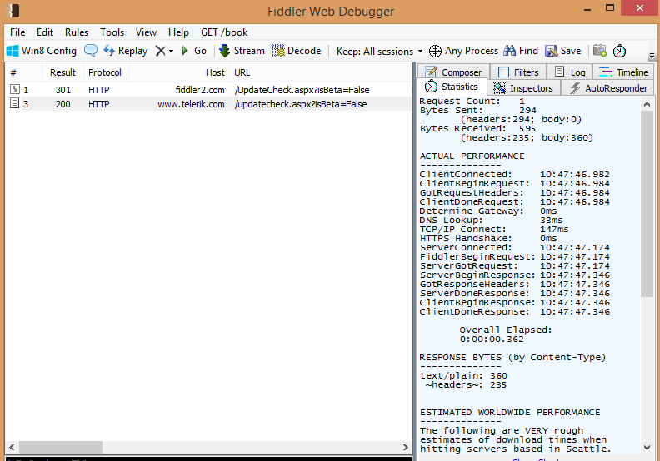Select the www.telerik.com host cell
The image size is (660, 461).
coord(191,104)
